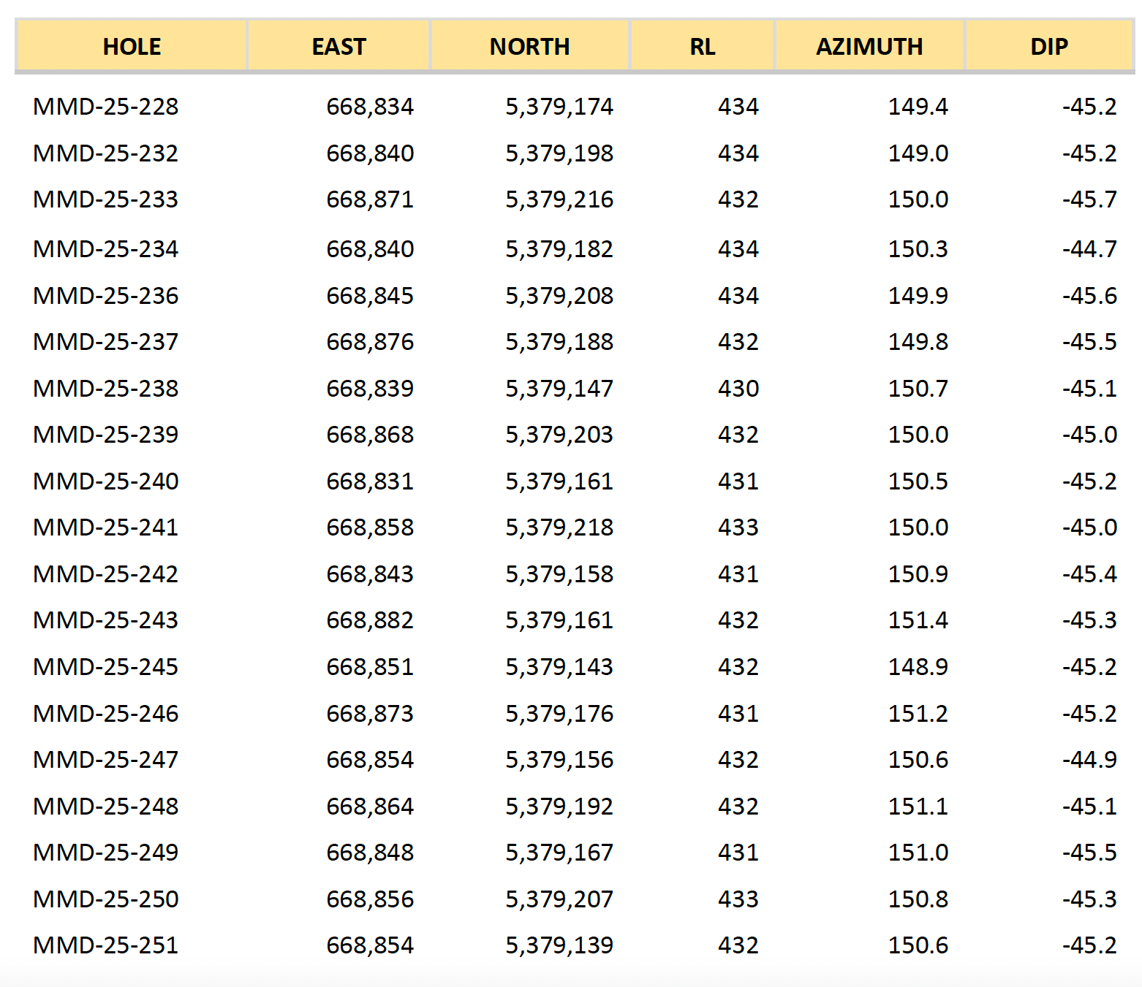This screenshot has height=987, width=1142.
Task: Click East value 668,882
Action: (x=370, y=620)
